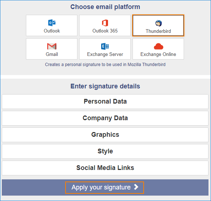The width and height of the screenshot is (211, 201).
Task: Open the Social Media Links section
Action: pos(105,168)
